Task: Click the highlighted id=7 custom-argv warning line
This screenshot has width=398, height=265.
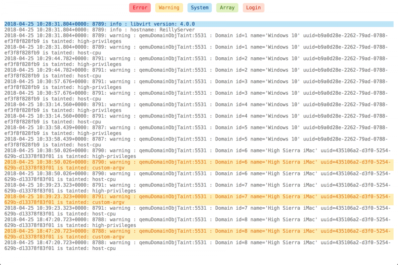Action: [x=199, y=199]
